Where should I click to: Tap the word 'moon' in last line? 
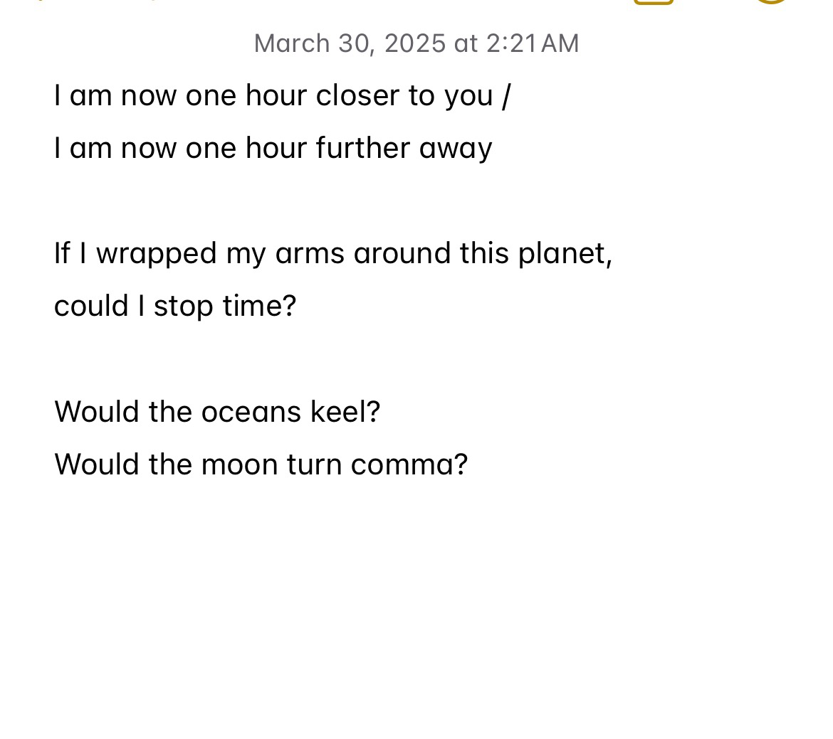pyautogui.click(x=240, y=464)
